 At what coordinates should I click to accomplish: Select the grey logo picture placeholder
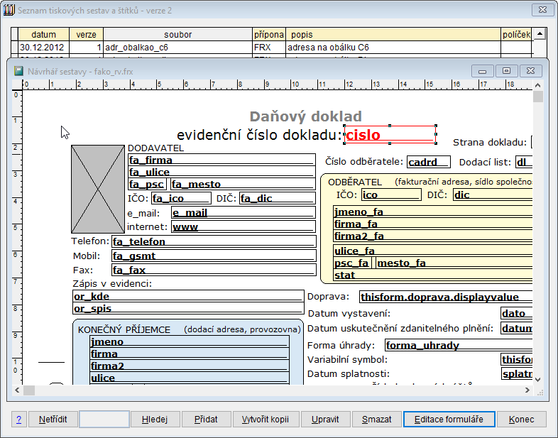coord(98,190)
